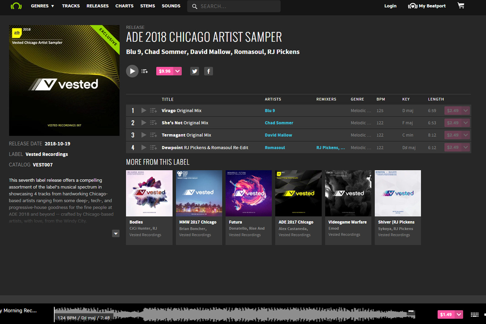The height and width of the screenshot is (324, 486).
Task: Click the ADE 2018 release cover art
Action: click(64, 80)
